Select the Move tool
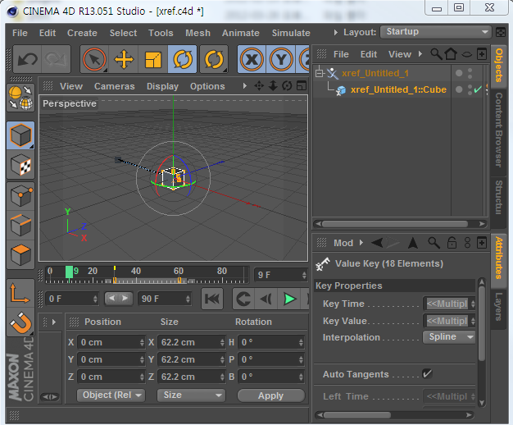This screenshot has height=425, width=513. click(x=124, y=59)
